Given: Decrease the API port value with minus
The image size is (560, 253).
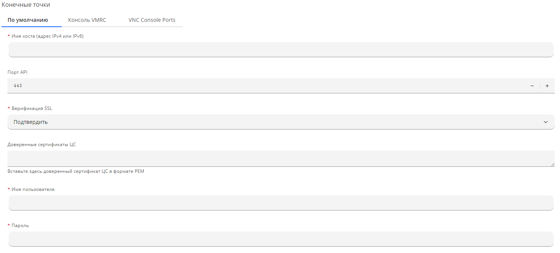Looking at the screenshot, I should [x=532, y=86].
